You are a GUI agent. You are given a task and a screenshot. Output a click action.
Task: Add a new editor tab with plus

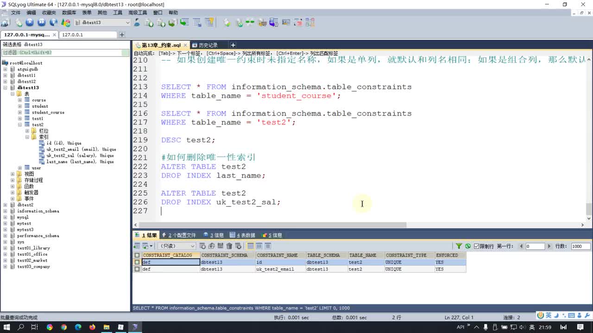tap(233, 45)
